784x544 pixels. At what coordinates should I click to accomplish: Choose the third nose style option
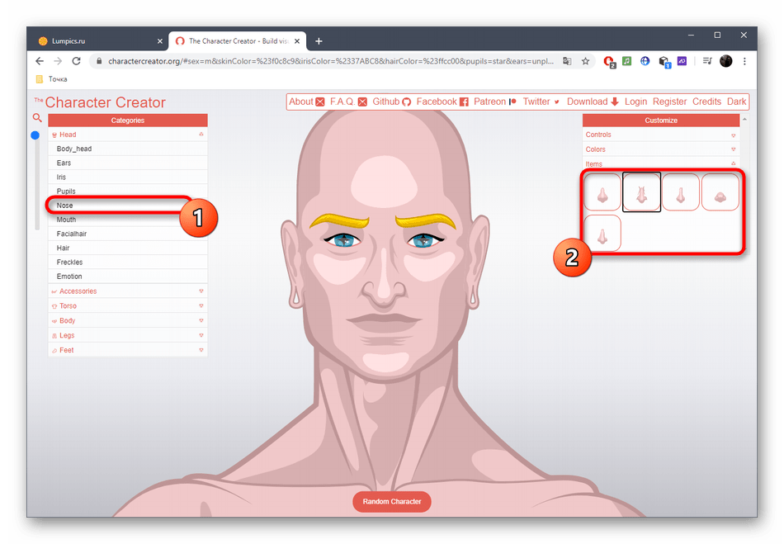click(x=680, y=192)
